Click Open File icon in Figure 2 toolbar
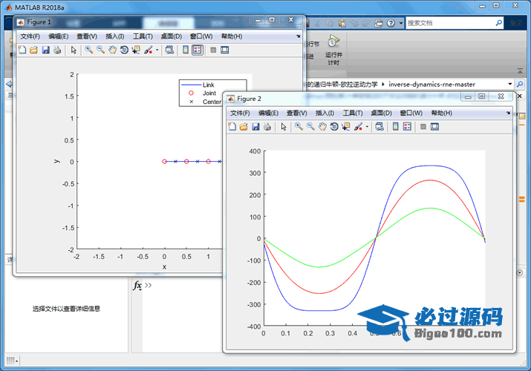Viewport: 531px width, 371px height. click(244, 127)
